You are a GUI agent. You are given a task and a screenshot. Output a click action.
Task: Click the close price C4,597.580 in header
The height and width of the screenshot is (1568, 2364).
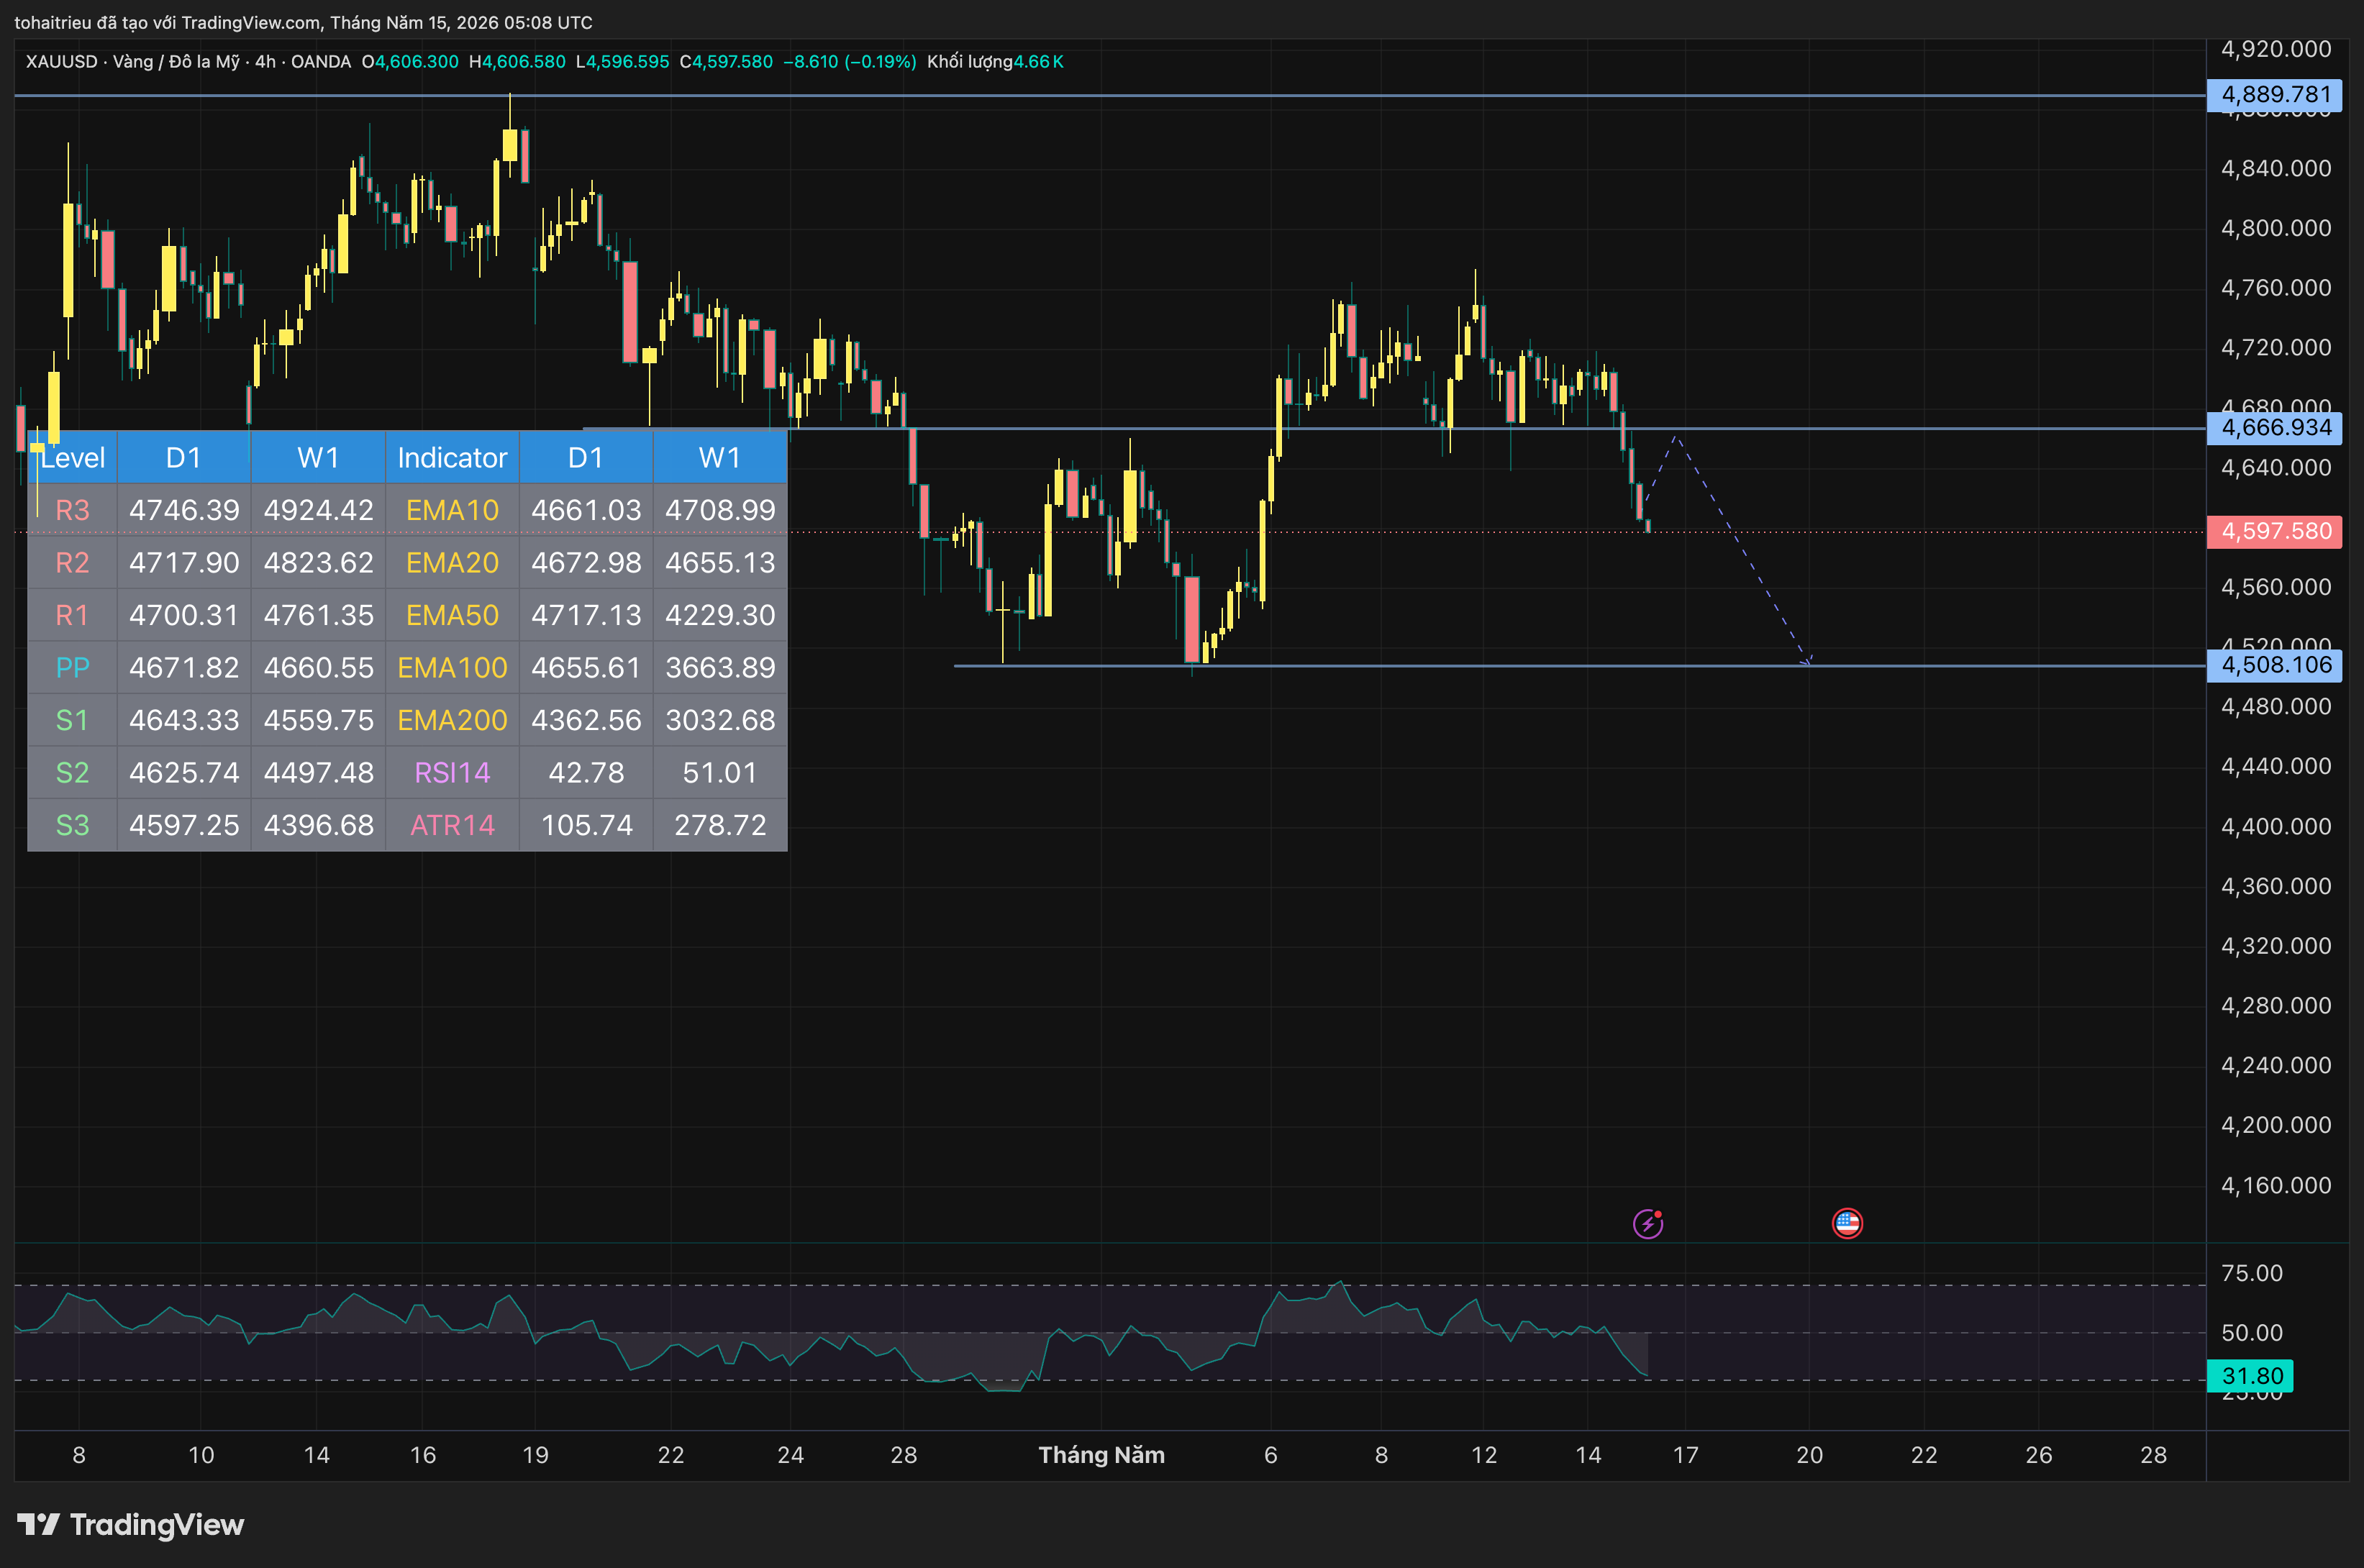pyautogui.click(x=726, y=62)
